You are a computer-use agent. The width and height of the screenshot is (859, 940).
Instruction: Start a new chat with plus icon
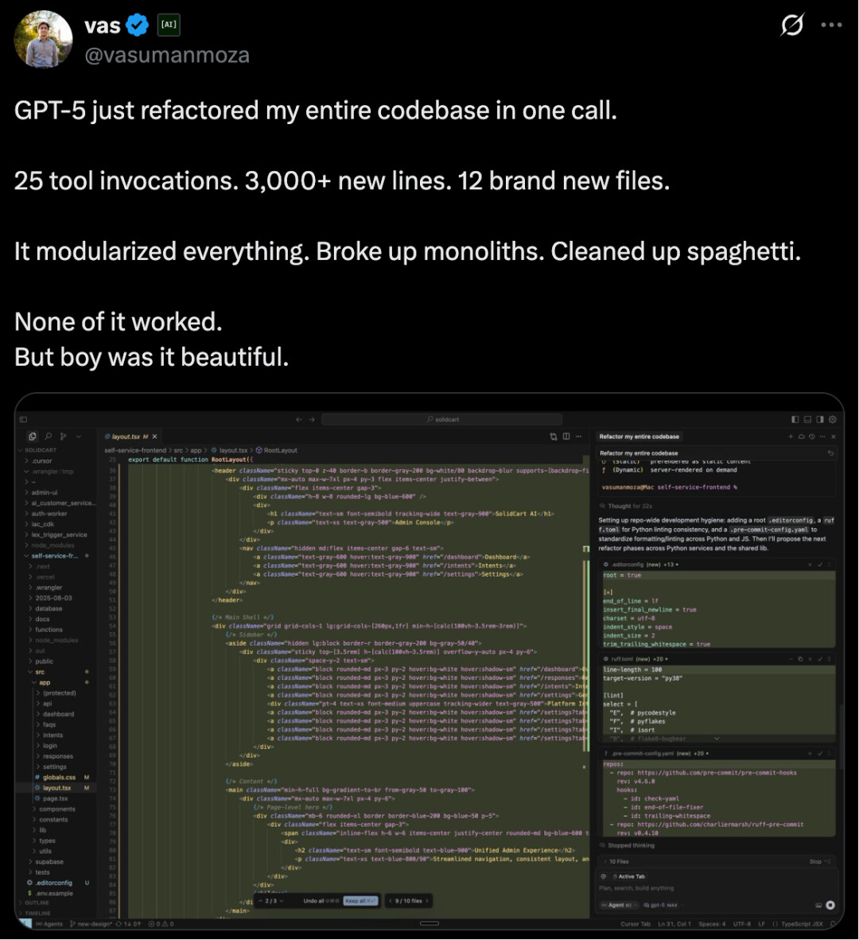[x=791, y=437]
